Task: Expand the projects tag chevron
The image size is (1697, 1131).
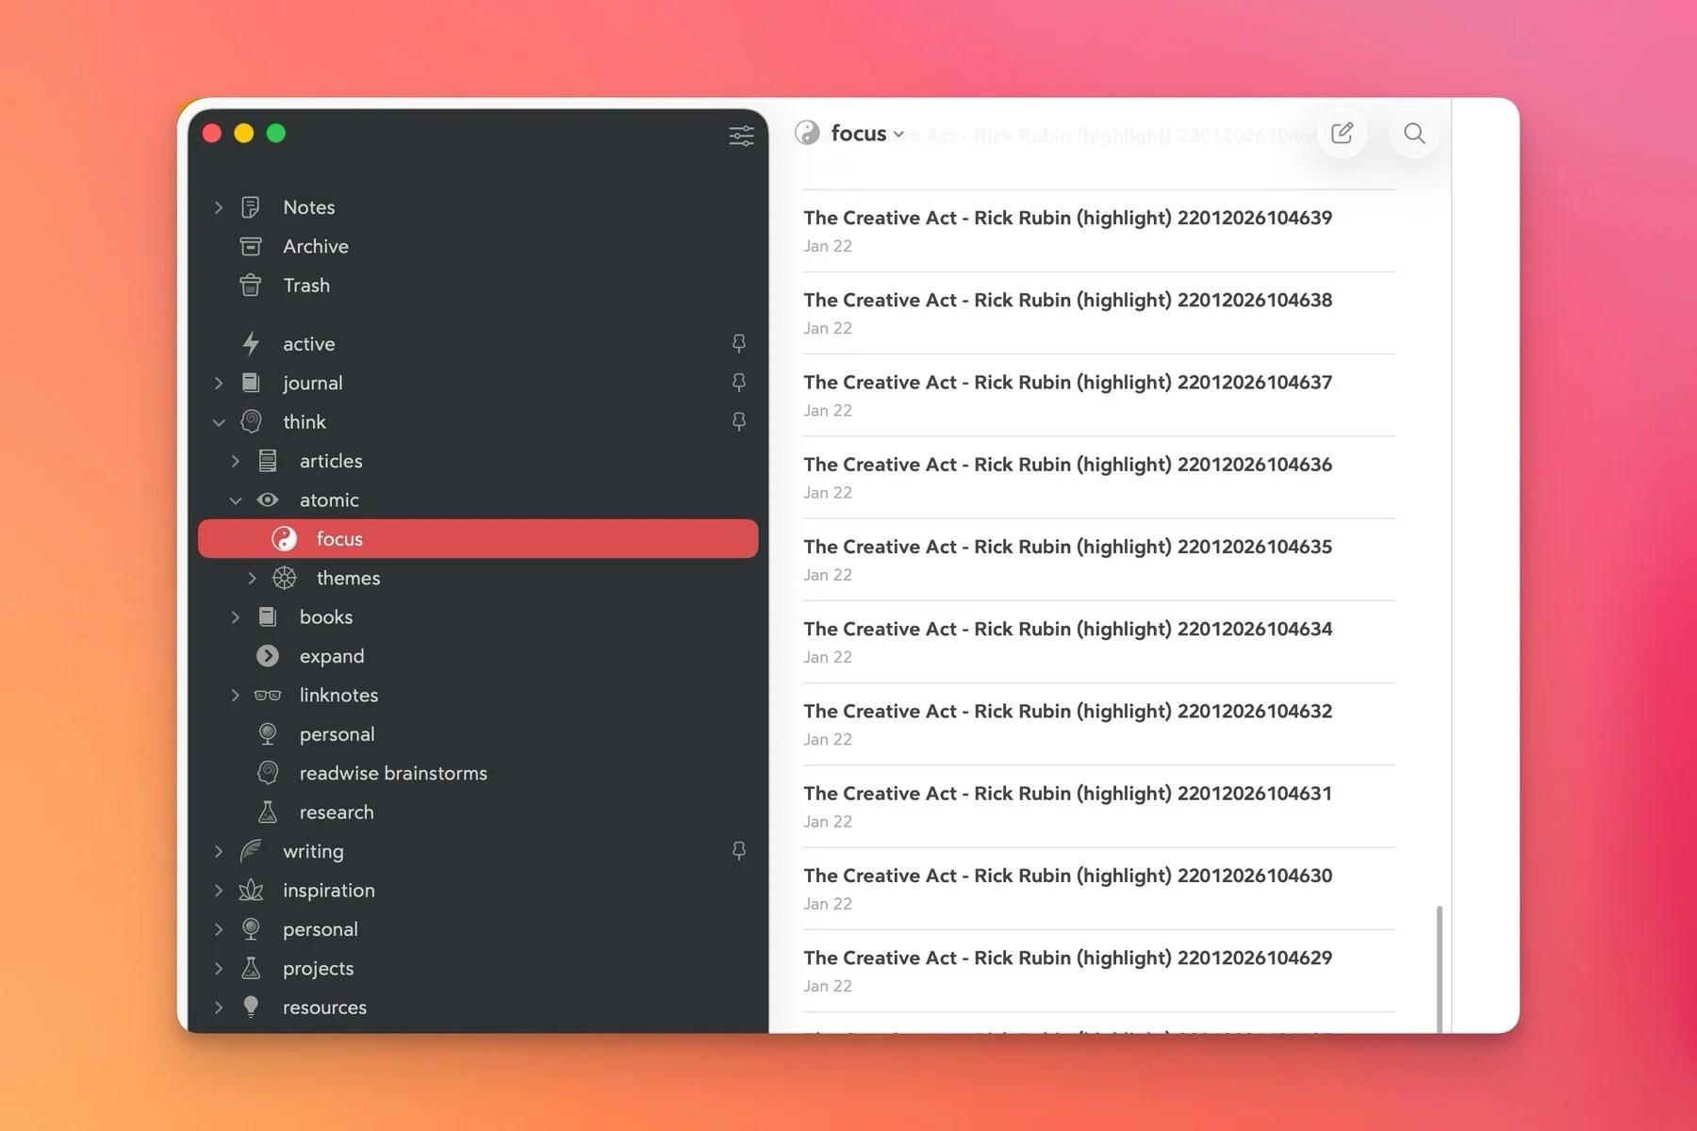Action: click(x=219, y=968)
